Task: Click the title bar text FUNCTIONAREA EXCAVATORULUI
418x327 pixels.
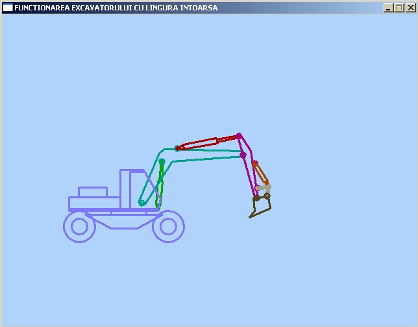Action: point(75,8)
